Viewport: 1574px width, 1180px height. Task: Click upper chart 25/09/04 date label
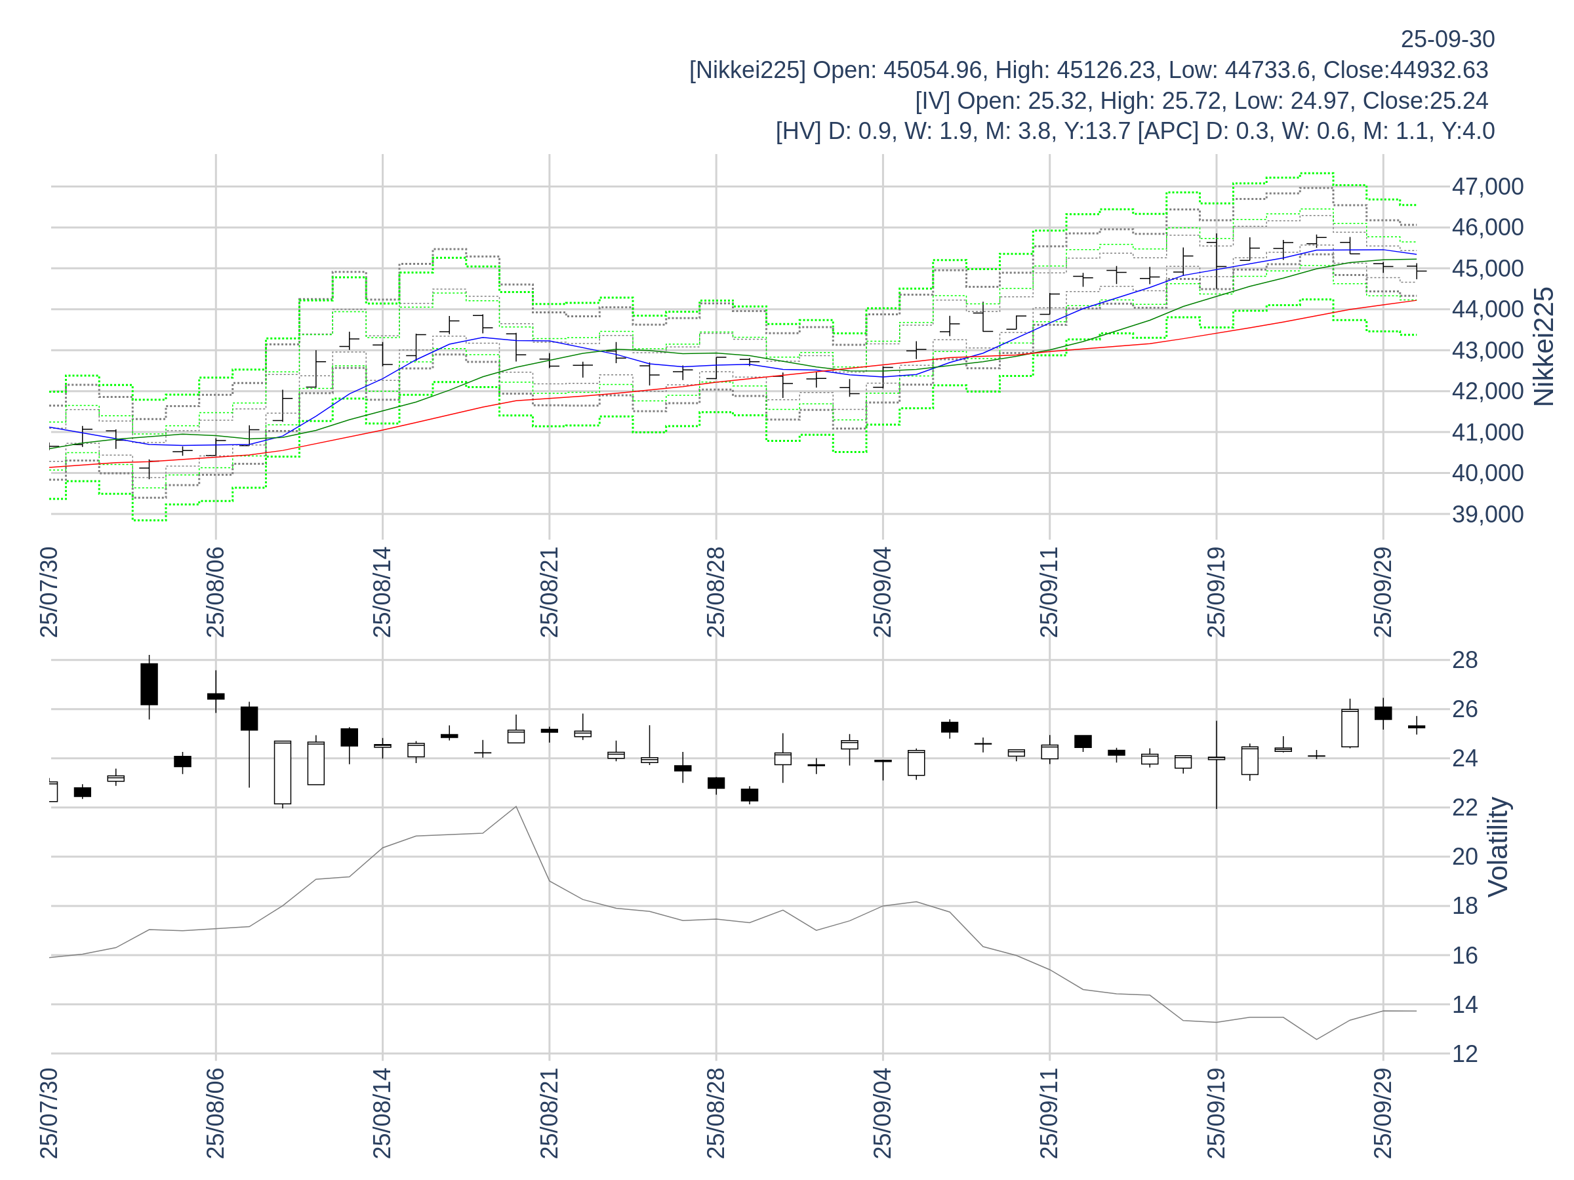coord(882,593)
